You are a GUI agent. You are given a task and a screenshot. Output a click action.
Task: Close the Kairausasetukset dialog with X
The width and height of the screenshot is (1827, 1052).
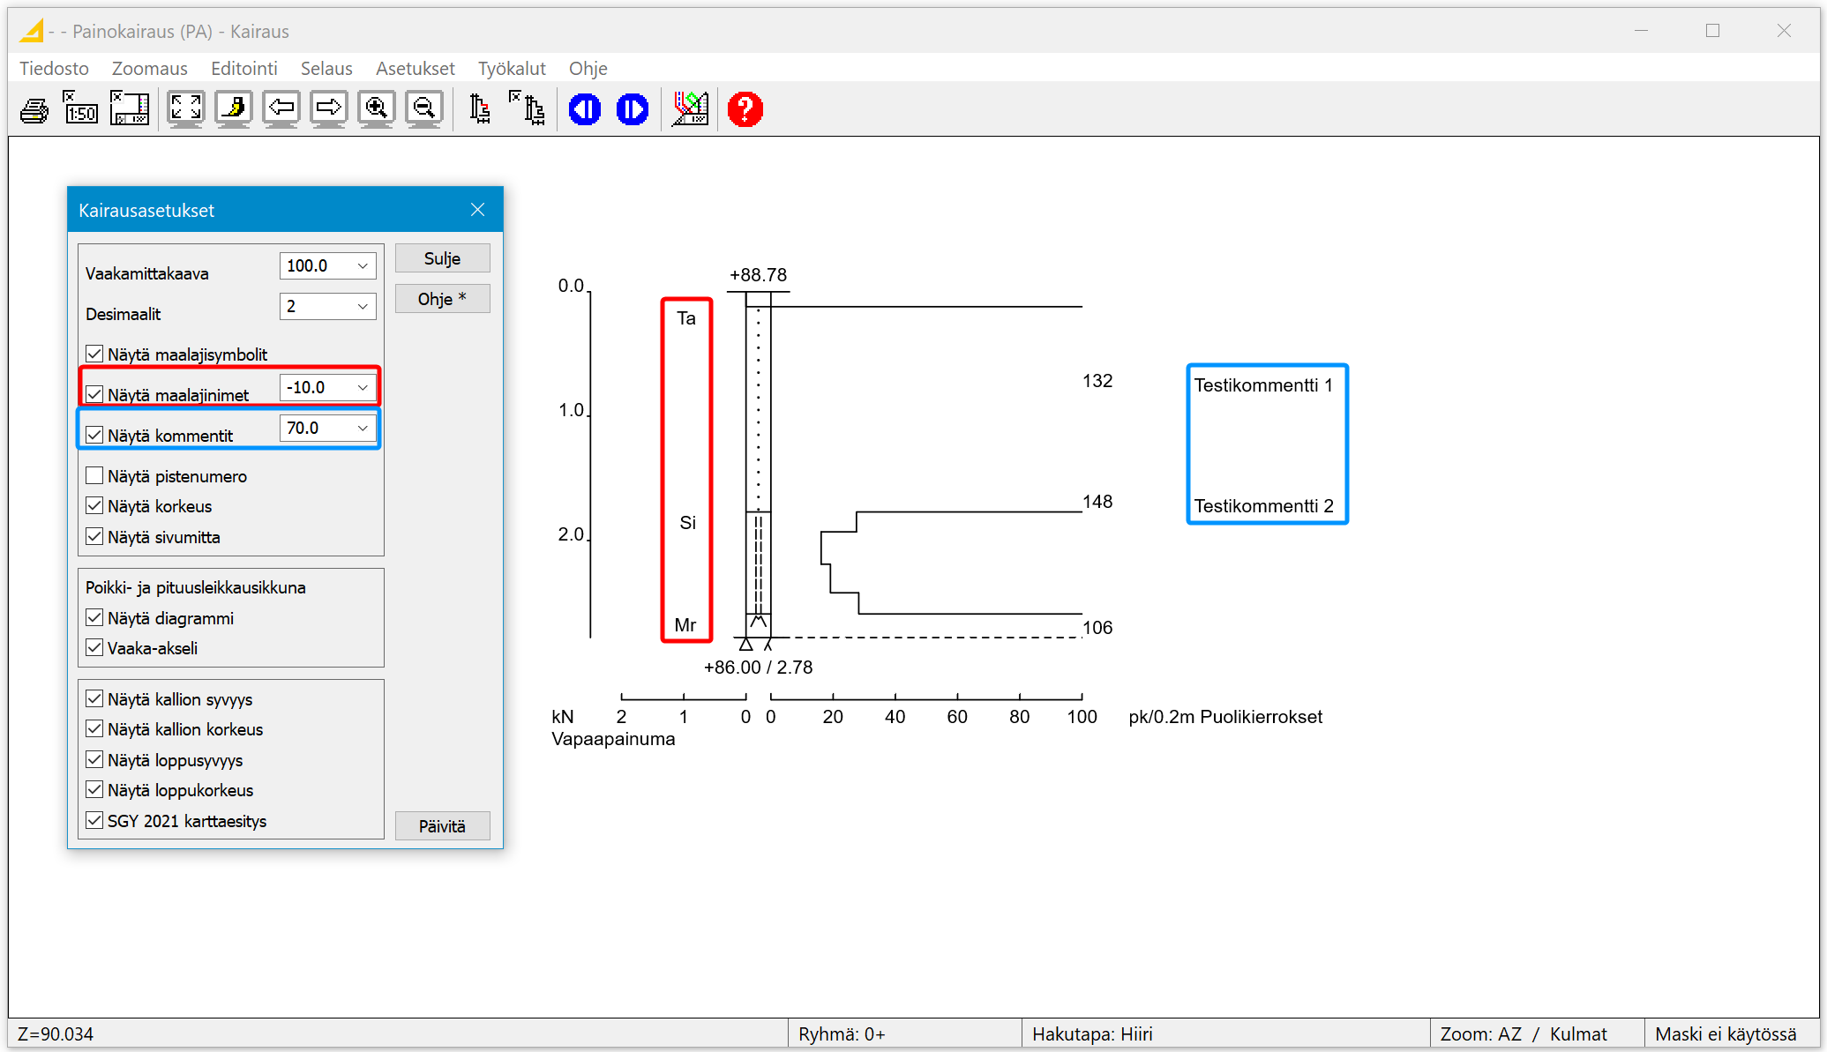point(478,210)
